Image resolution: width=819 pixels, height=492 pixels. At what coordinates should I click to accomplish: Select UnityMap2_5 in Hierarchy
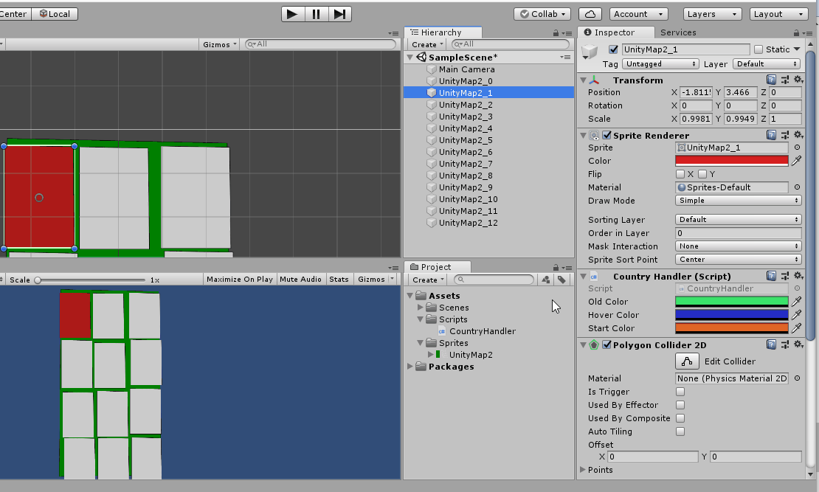coord(466,140)
